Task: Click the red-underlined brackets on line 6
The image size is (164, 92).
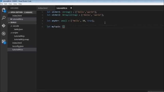Action: pos(64,27)
